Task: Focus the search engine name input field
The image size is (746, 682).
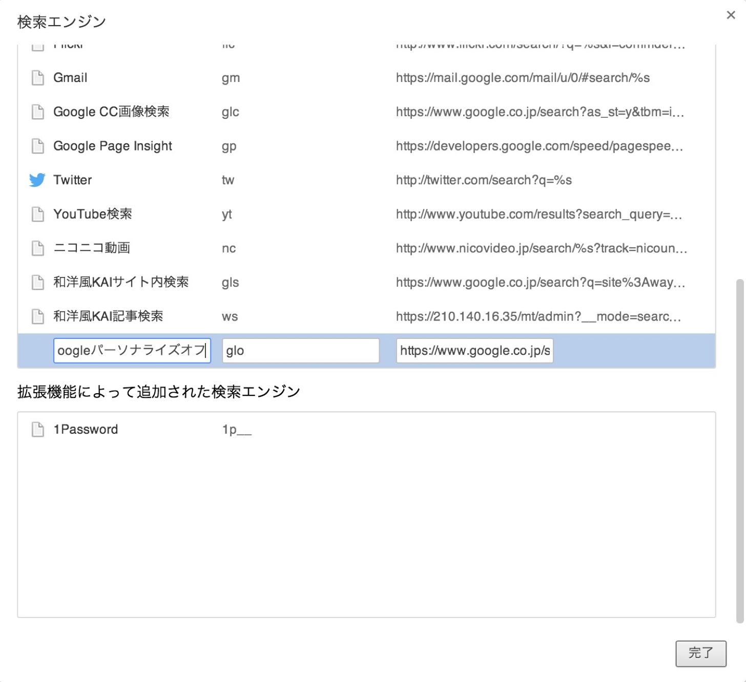Action: coord(132,351)
